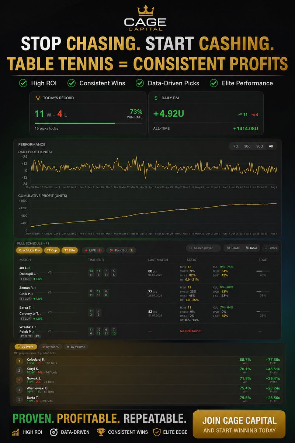Click the Cumulative Profit chart line
This screenshot has height=443, width=295.
[154, 215]
